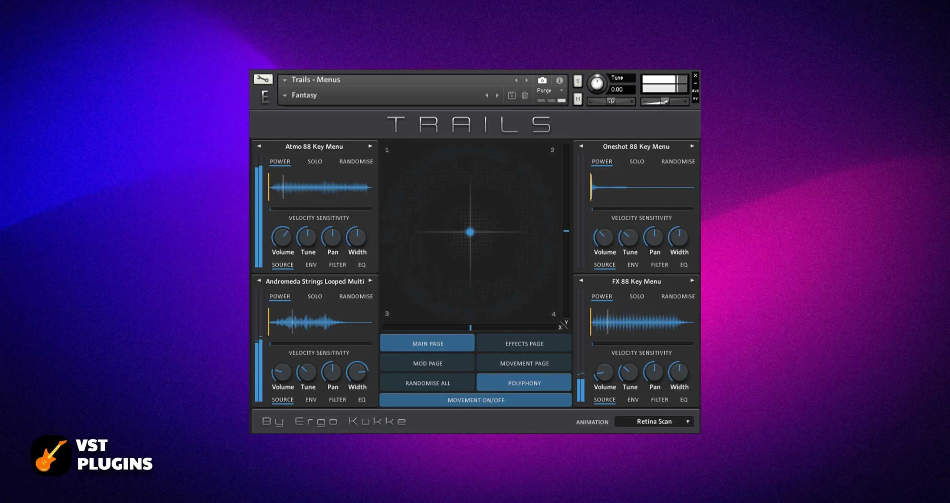The height and width of the screenshot is (503, 950).
Task: Open Atmo 88 Key Menu sound list
Action: 314,146
